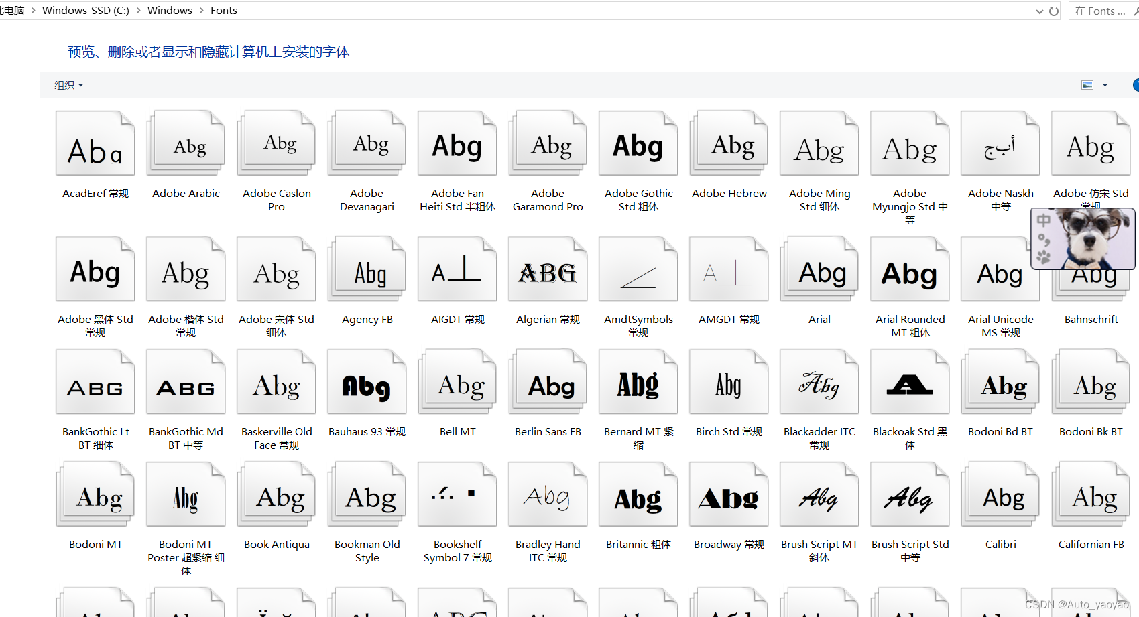Select the AIGDT font icon
Viewport: 1139px width, 617px height.
pos(457,269)
